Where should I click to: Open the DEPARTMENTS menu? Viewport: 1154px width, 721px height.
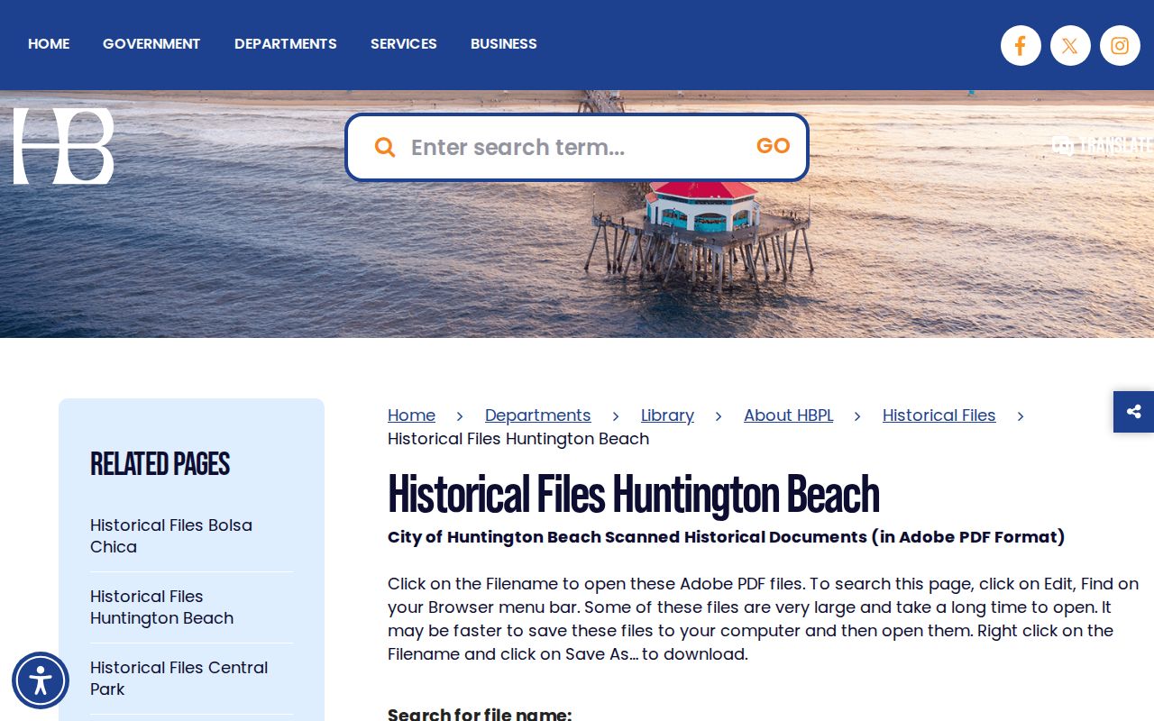click(286, 43)
